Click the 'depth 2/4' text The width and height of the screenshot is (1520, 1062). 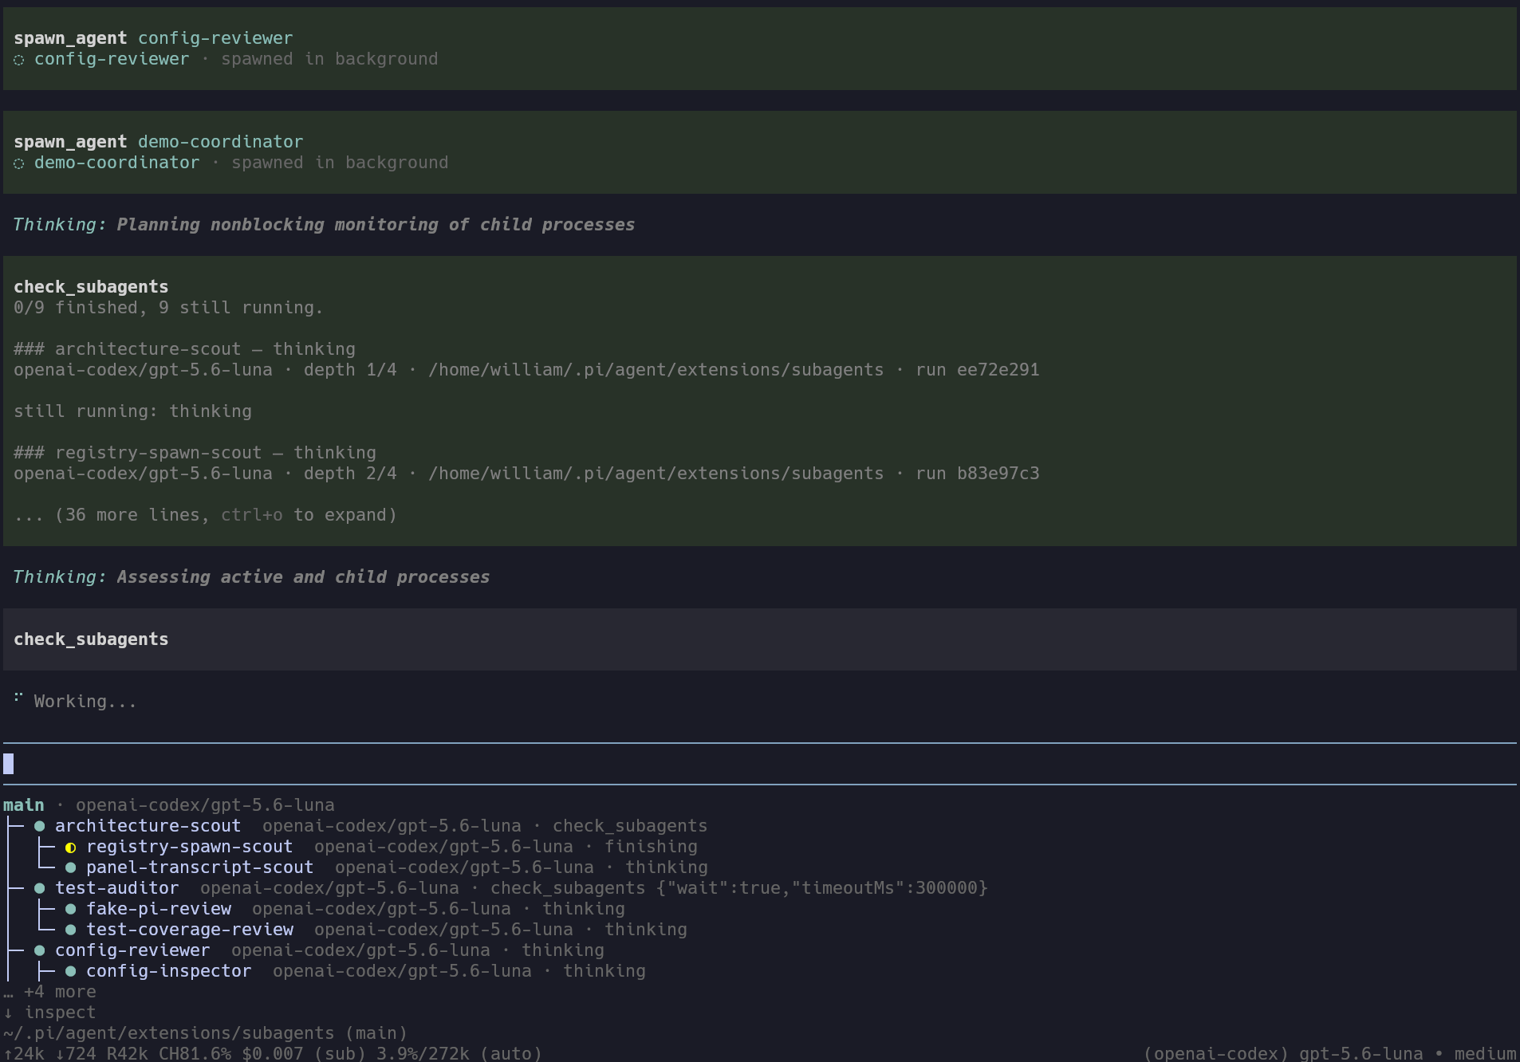pos(350,474)
